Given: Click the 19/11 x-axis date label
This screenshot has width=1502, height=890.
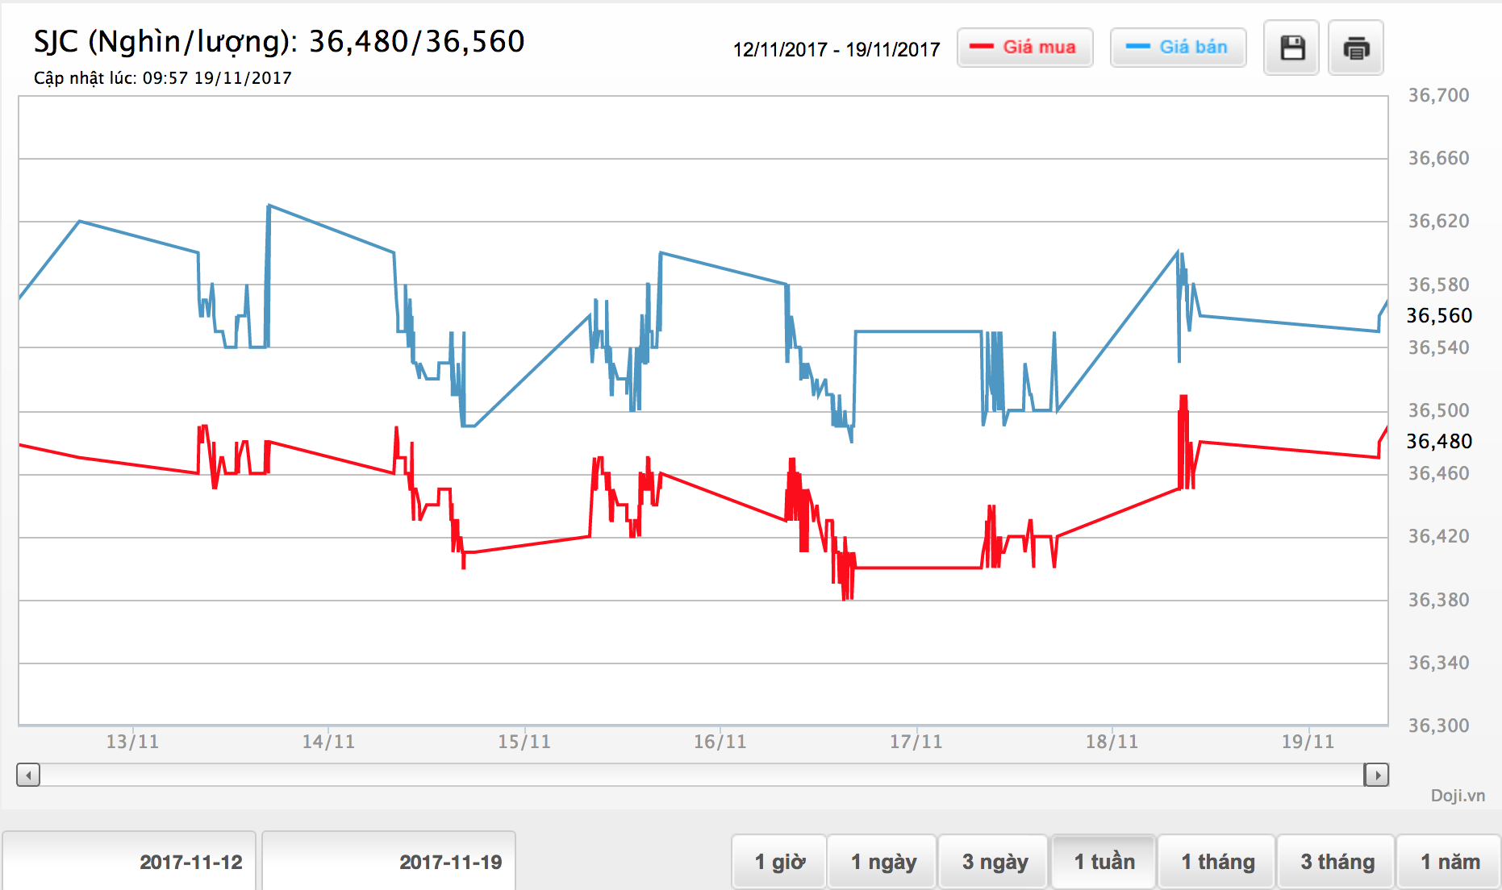Looking at the screenshot, I should pos(1308,742).
